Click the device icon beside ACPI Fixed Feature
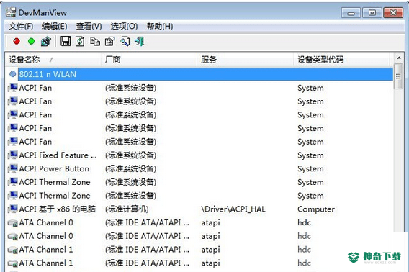 [12, 155]
